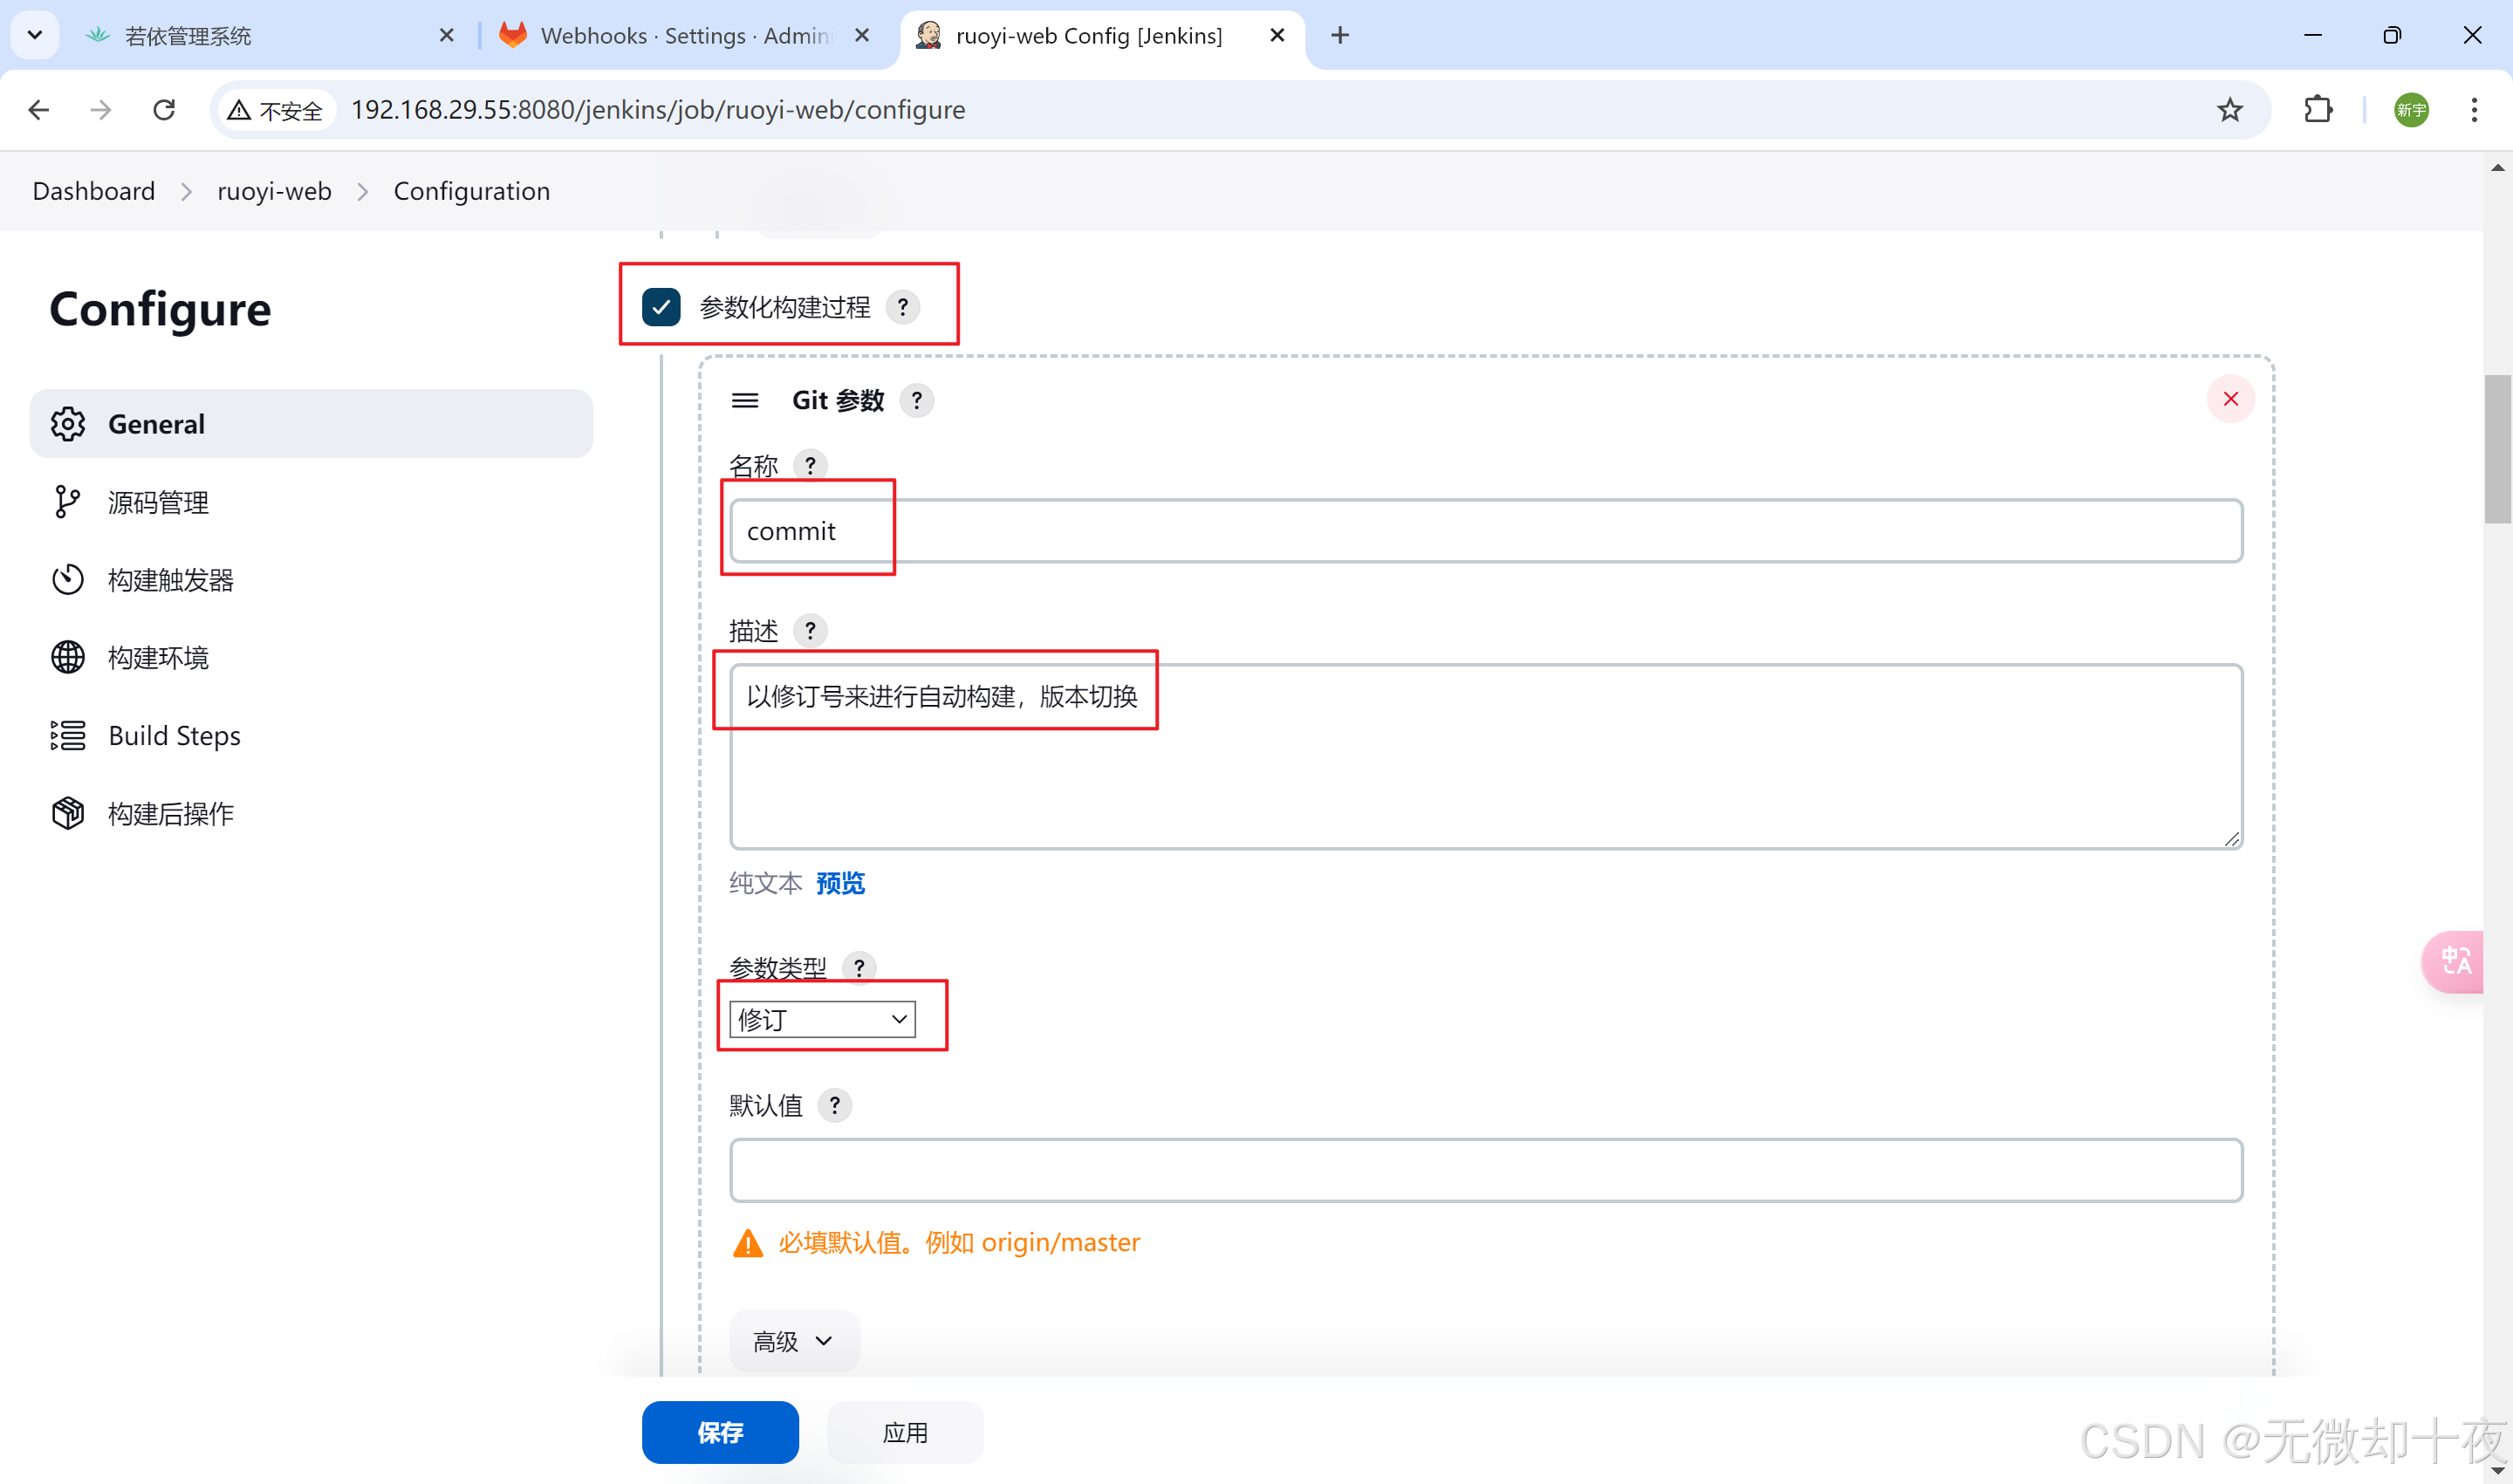This screenshot has height=1484, width=2513.
Task: Click the 构建后操作 package icon
Action: pyautogui.click(x=68, y=814)
